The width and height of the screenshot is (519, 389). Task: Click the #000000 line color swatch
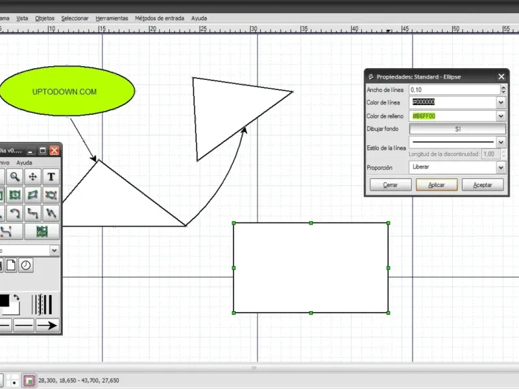click(x=424, y=102)
